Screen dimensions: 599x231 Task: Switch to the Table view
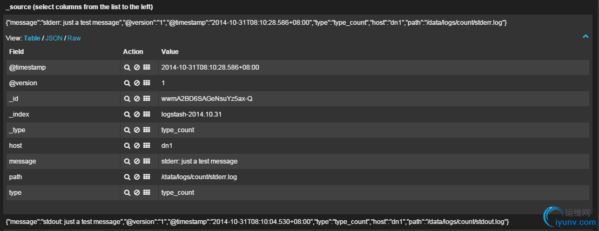coord(32,38)
